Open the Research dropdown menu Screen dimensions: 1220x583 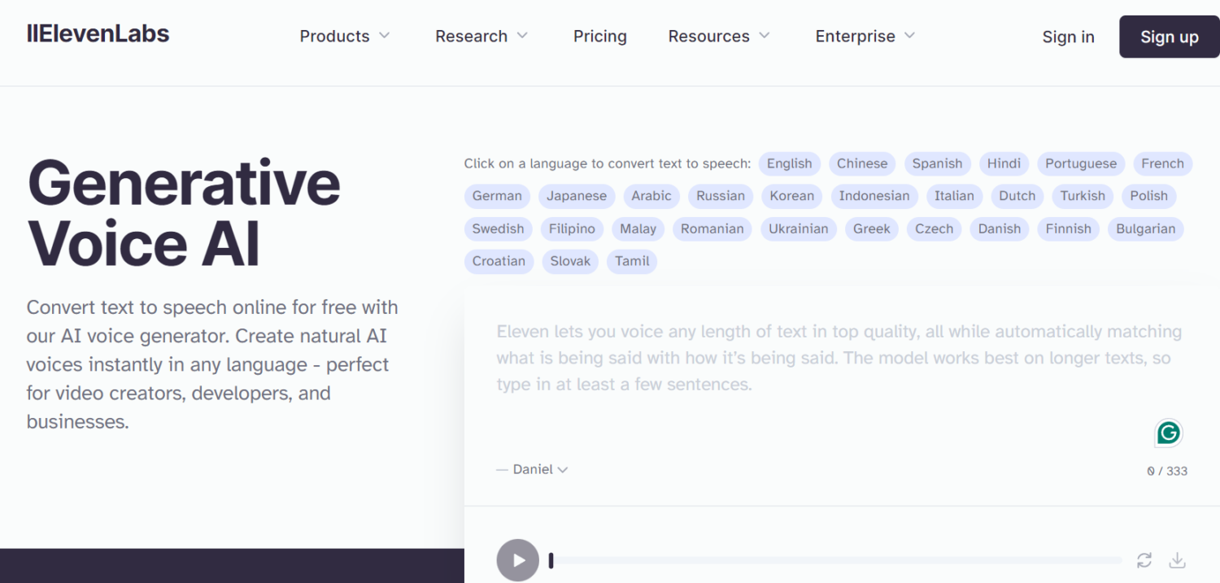(481, 37)
